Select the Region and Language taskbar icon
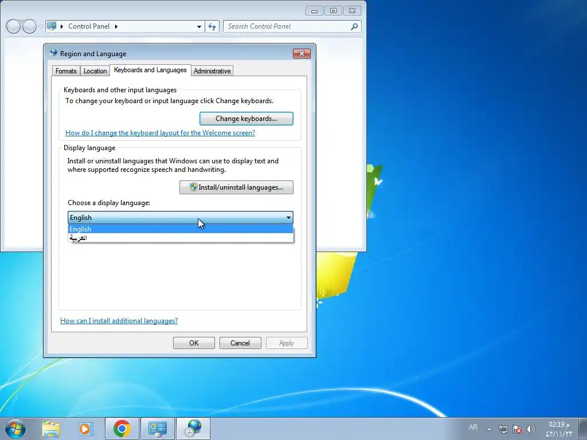The width and height of the screenshot is (587, 440). click(193, 429)
